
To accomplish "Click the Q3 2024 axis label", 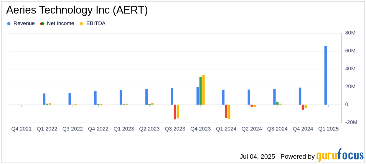I will click(277, 129).
